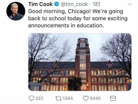View the school clock tower photo
The width and height of the screenshot is (138, 104).
(80, 62)
